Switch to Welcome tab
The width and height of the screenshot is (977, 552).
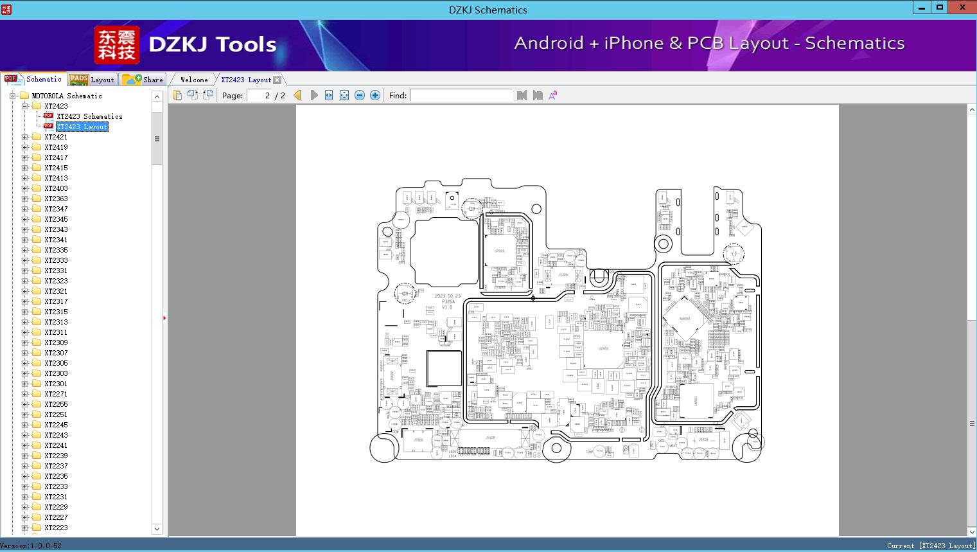click(x=194, y=80)
